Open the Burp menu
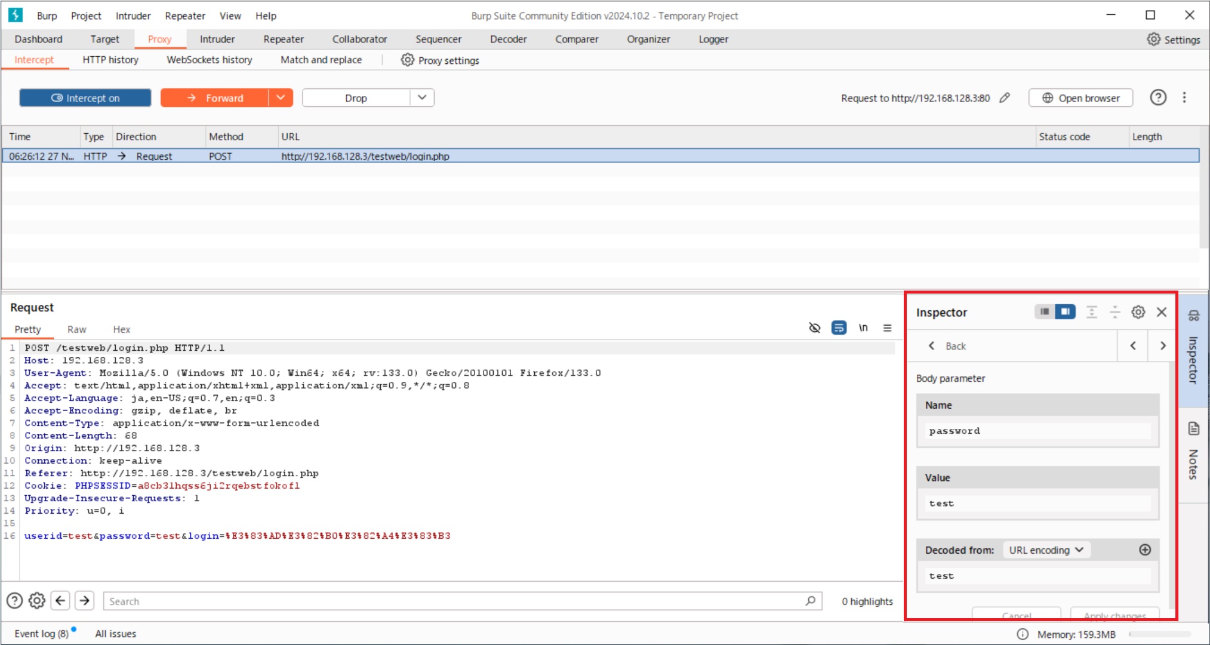This screenshot has height=645, width=1210. 47,16
